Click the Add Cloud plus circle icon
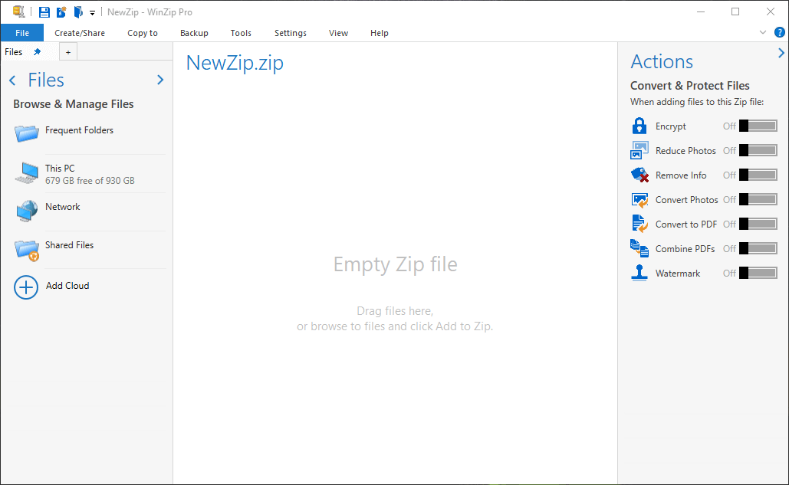Screen dimensions: 789x485 point(26,287)
